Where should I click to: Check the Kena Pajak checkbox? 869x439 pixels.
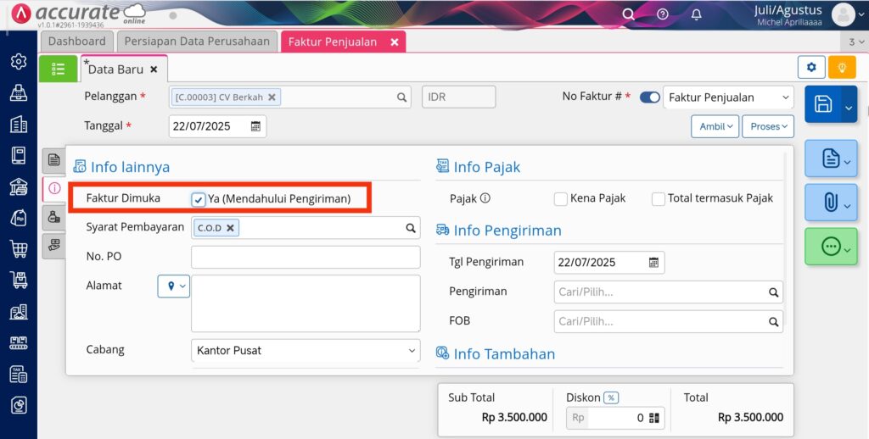[561, 199]
